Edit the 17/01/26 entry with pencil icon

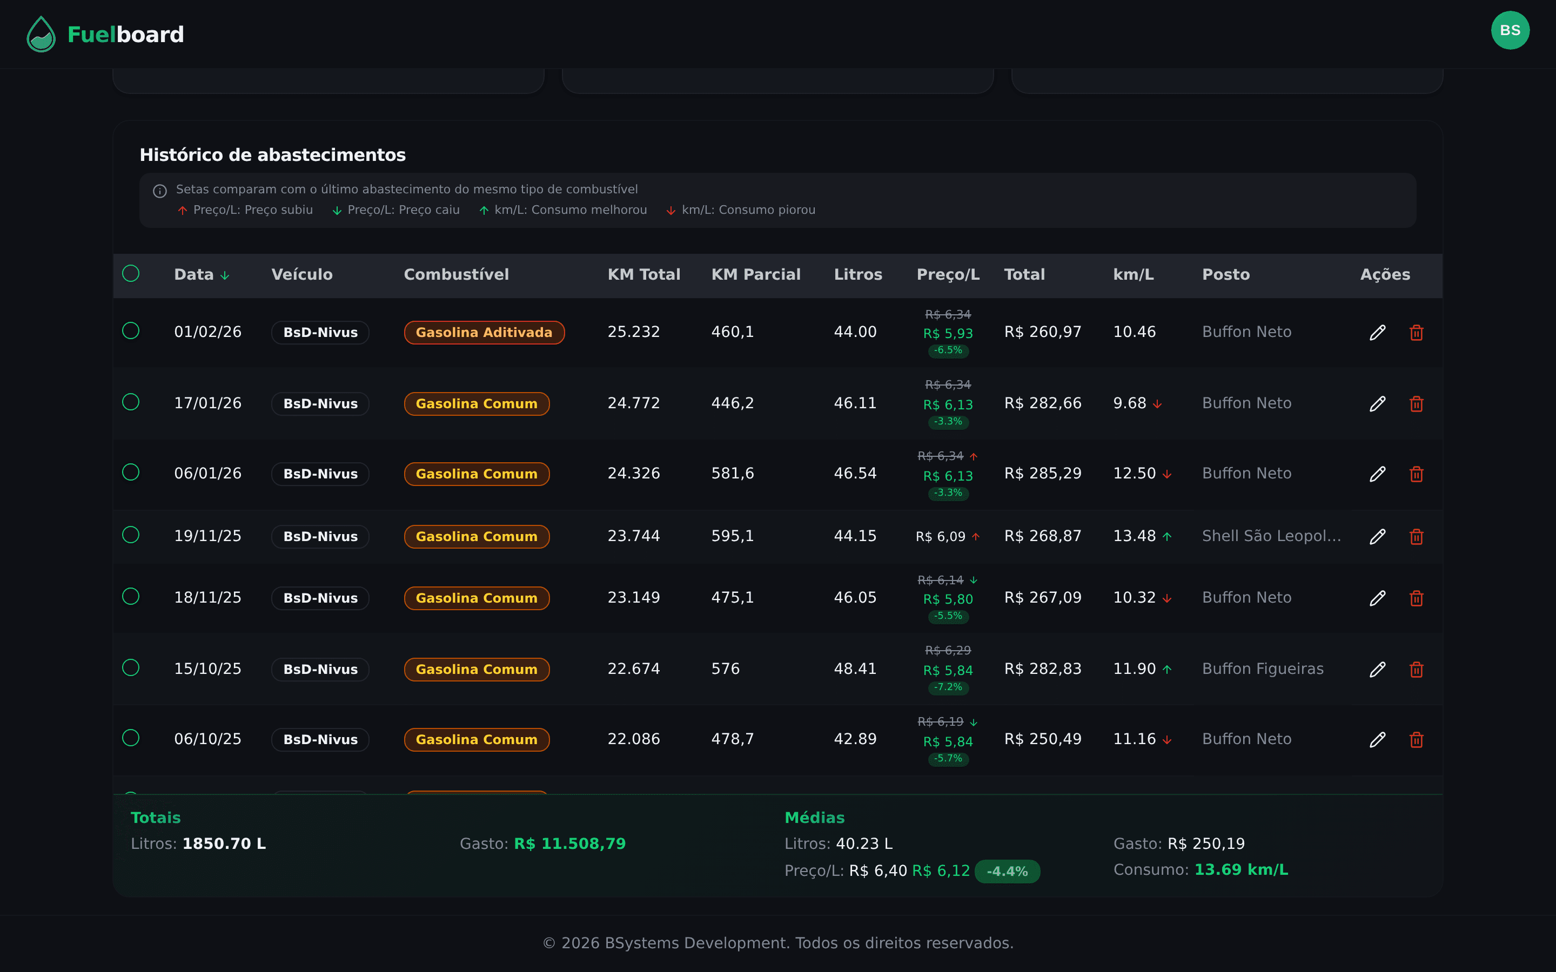click(1377, 404)
